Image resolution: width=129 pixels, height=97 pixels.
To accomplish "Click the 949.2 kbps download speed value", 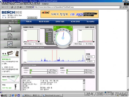I will click(28, 44).
